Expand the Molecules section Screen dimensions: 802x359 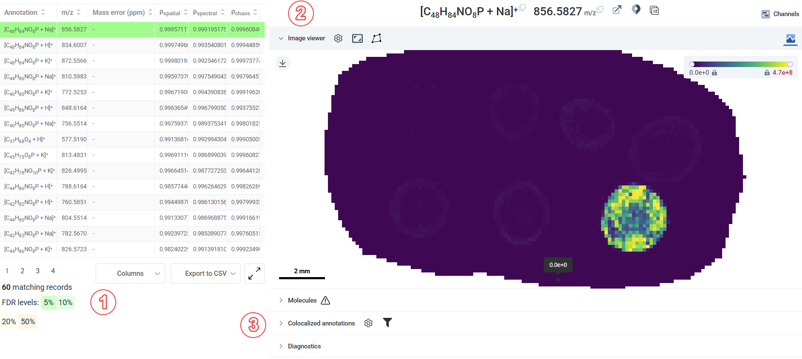point(281,300)
